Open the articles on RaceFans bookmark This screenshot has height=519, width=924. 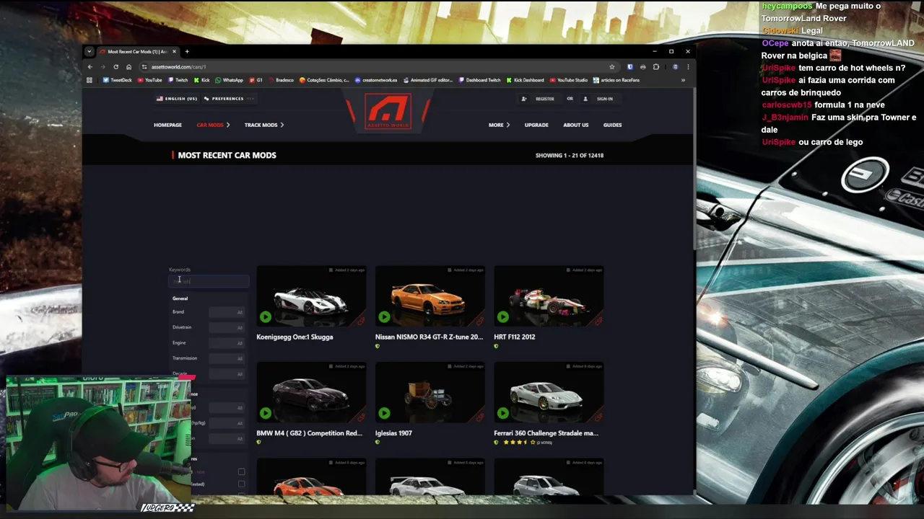coord(616,80)
